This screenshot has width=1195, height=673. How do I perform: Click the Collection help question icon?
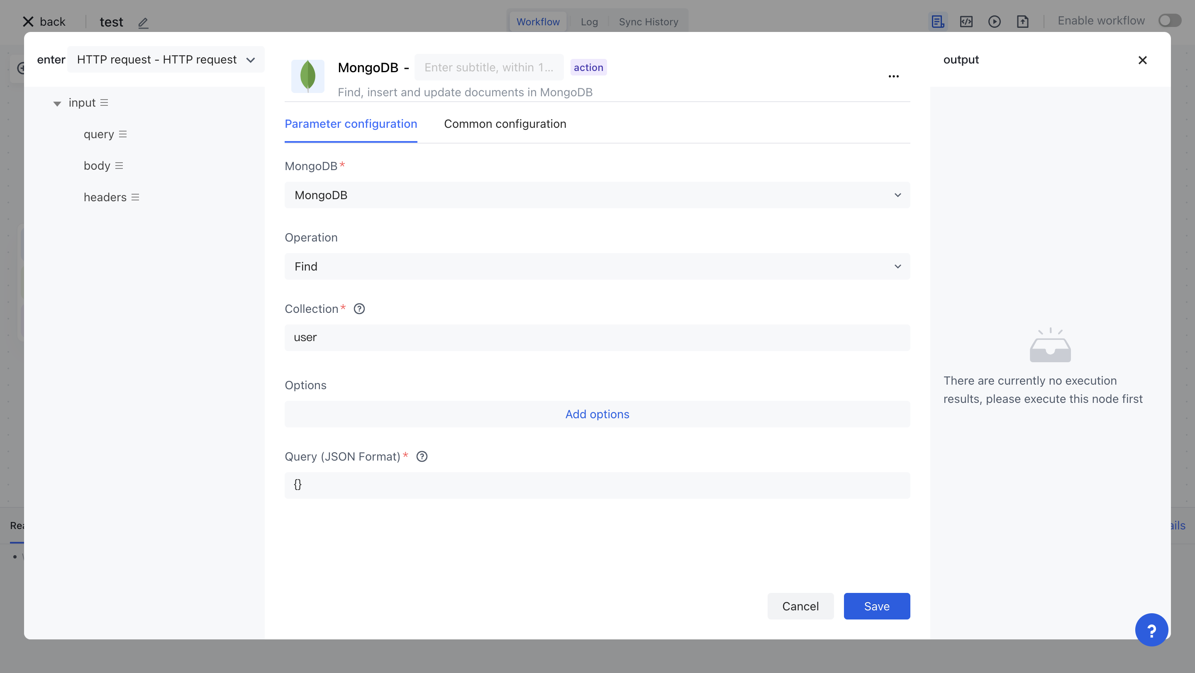[359, 309]
